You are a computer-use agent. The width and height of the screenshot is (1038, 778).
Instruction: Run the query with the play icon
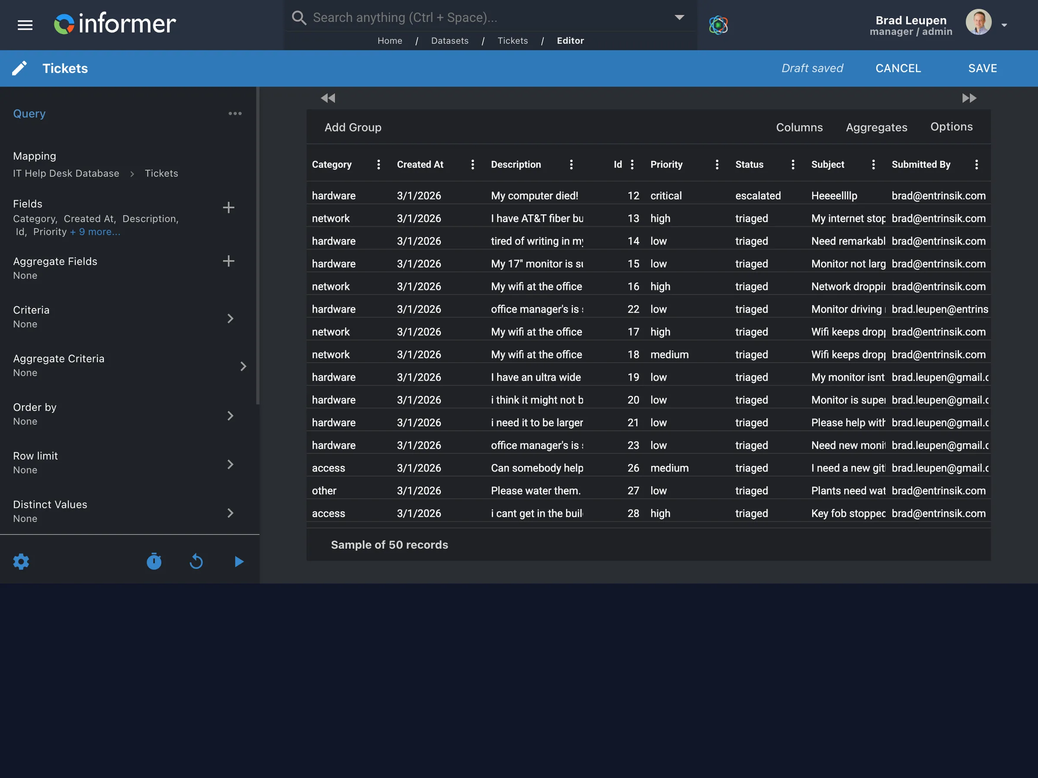click(238, 561)
